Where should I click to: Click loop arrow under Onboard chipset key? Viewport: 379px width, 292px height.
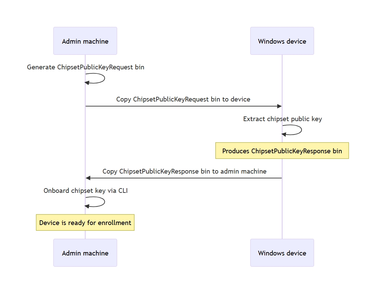pos(95,202)
